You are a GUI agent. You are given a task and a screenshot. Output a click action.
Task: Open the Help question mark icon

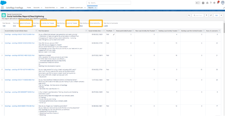click(x=211, y=3)
